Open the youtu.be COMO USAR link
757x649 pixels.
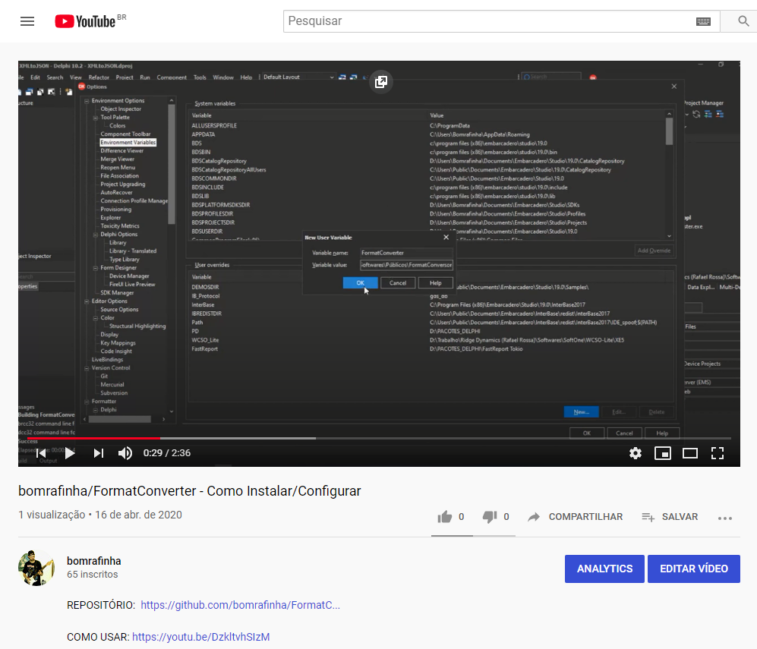click(x=201, y=637)
